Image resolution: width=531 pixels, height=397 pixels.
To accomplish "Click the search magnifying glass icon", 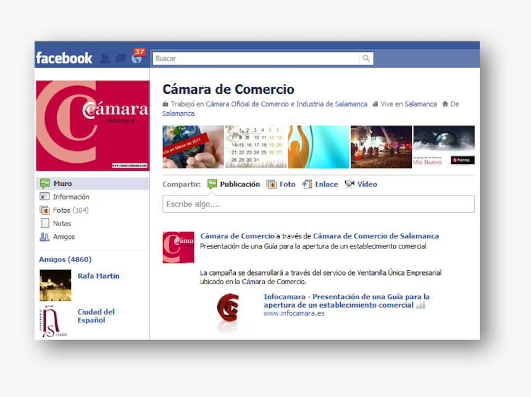I will (x=367, y=58).
